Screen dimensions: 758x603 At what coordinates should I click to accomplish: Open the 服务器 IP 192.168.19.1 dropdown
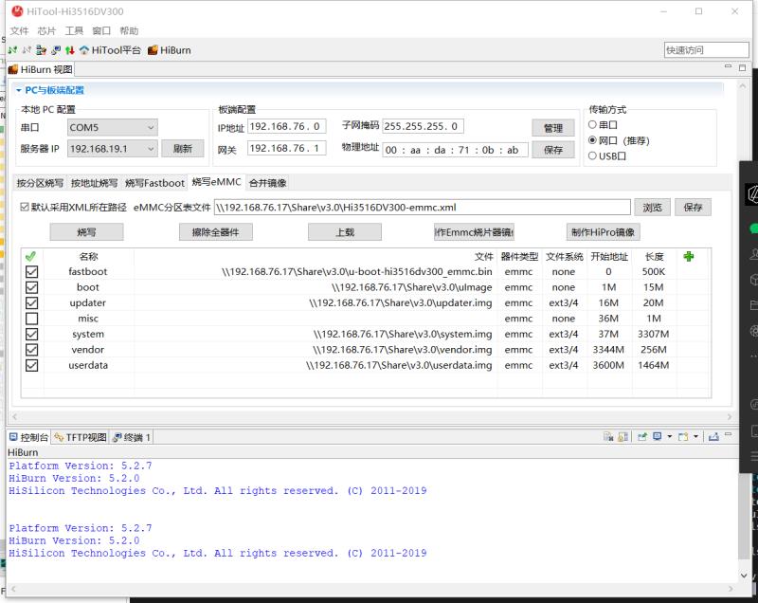[112, 149]
